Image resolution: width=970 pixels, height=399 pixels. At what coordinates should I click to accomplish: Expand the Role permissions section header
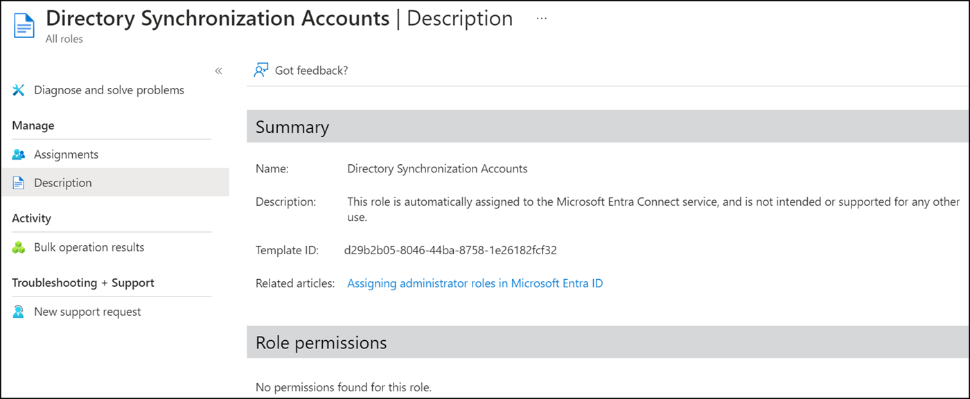[321, 342]
